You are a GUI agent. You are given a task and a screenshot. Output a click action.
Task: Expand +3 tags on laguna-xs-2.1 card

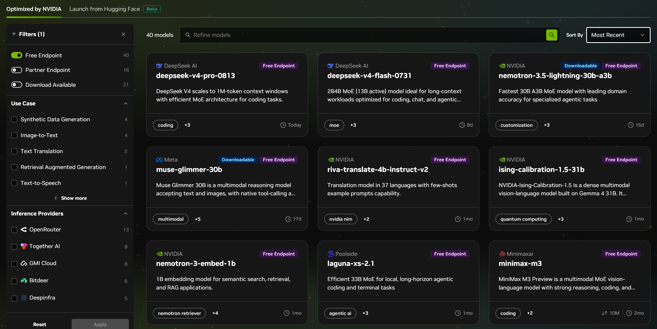365,313
